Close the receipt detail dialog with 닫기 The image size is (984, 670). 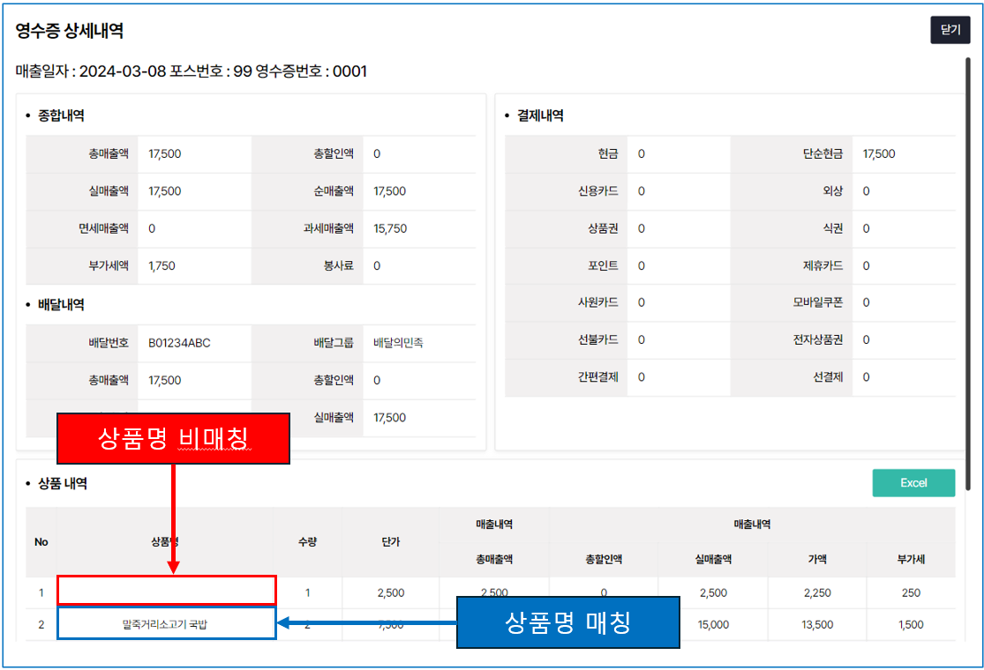[950, 30]
